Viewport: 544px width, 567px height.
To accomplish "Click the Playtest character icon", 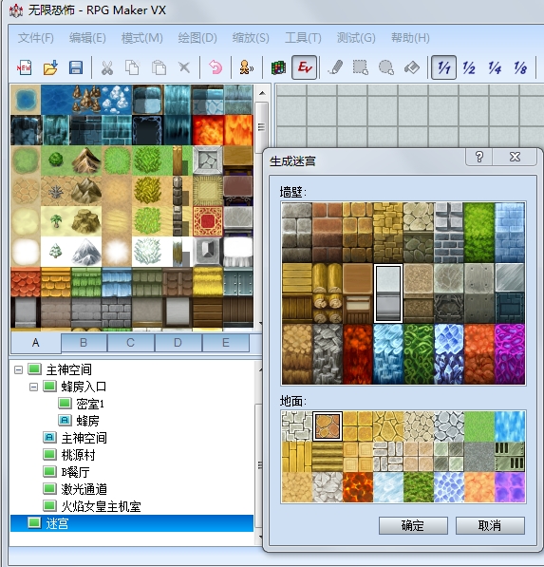I will pyautogui.click(x=247, y=67).
